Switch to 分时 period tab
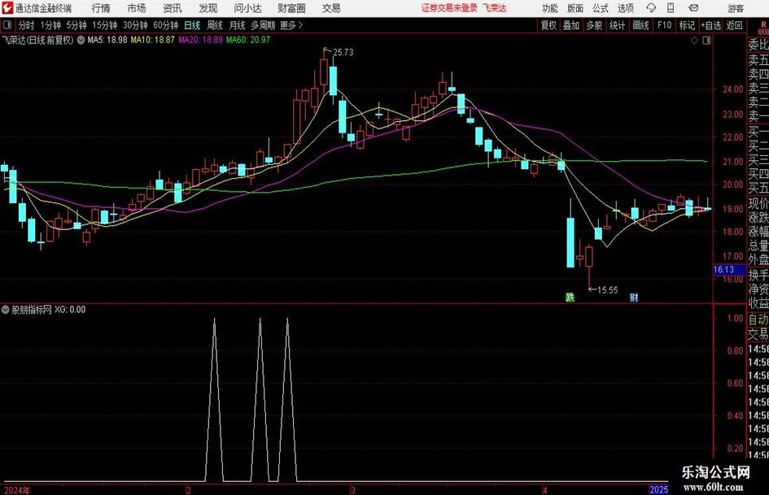Screen dimensions: 769x495 tap(27, 25)
